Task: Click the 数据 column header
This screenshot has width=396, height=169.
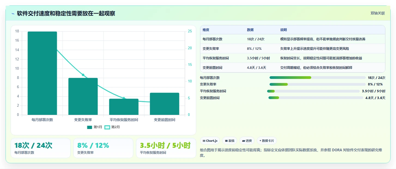Action: [x=250, y=30]
